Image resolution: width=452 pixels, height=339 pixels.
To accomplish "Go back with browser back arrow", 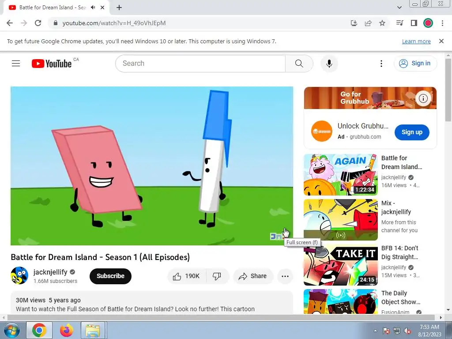I will 10,23.
